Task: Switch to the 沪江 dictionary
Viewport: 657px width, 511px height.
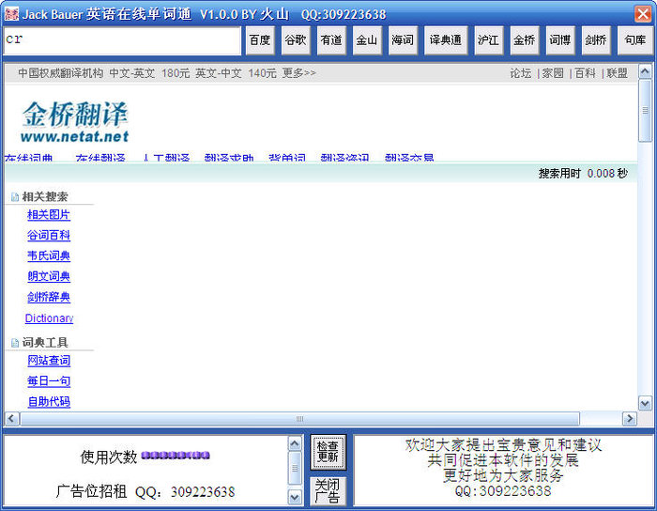Action: click(489, 40)
